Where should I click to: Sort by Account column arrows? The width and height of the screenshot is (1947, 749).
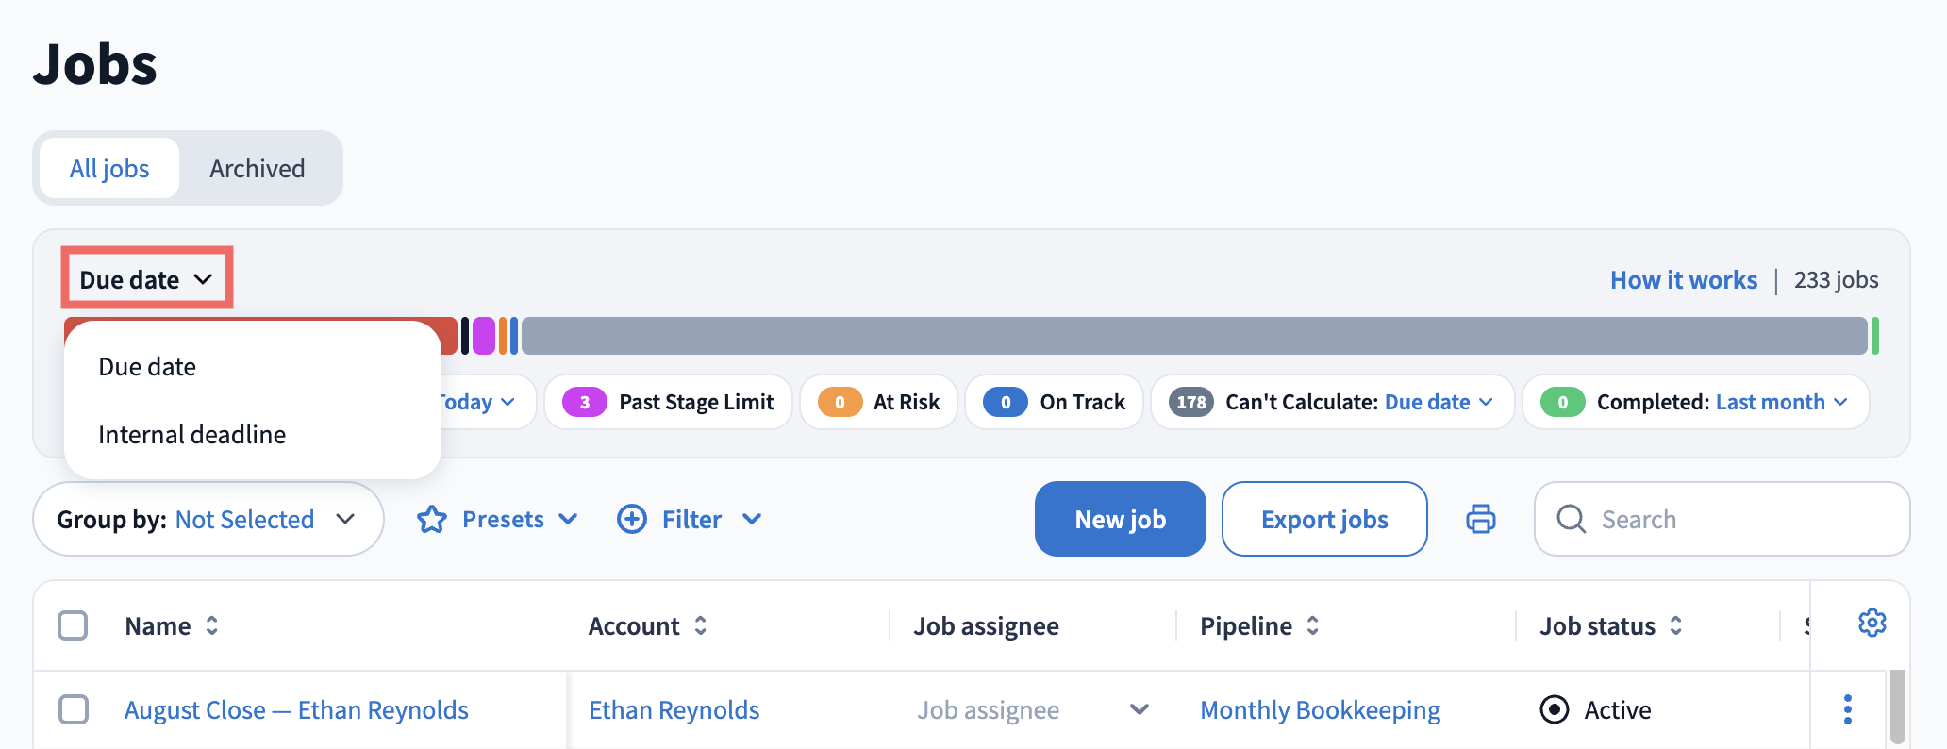pos(700,625)
